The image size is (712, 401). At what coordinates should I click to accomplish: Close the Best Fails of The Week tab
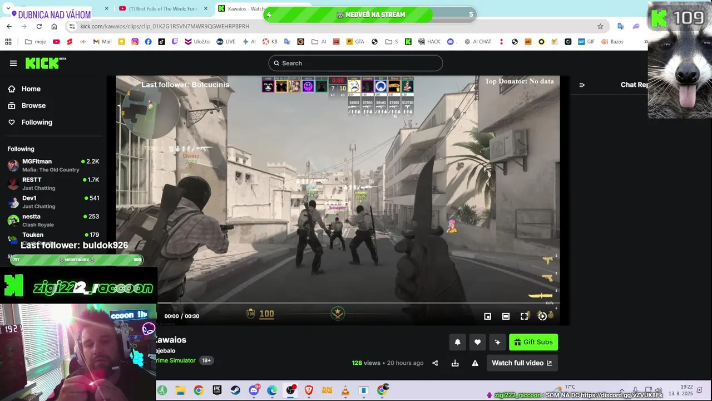206,9
